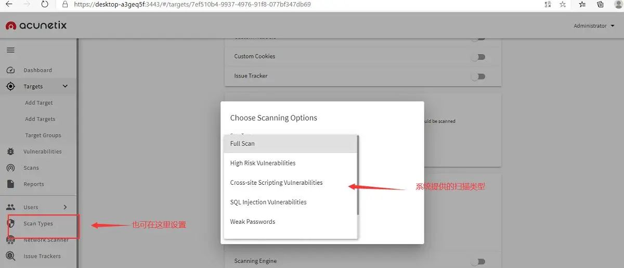The width and height of the screenshot is (624, 268).
Task: Click the browser back arrow
Action: tap(9, 4)
